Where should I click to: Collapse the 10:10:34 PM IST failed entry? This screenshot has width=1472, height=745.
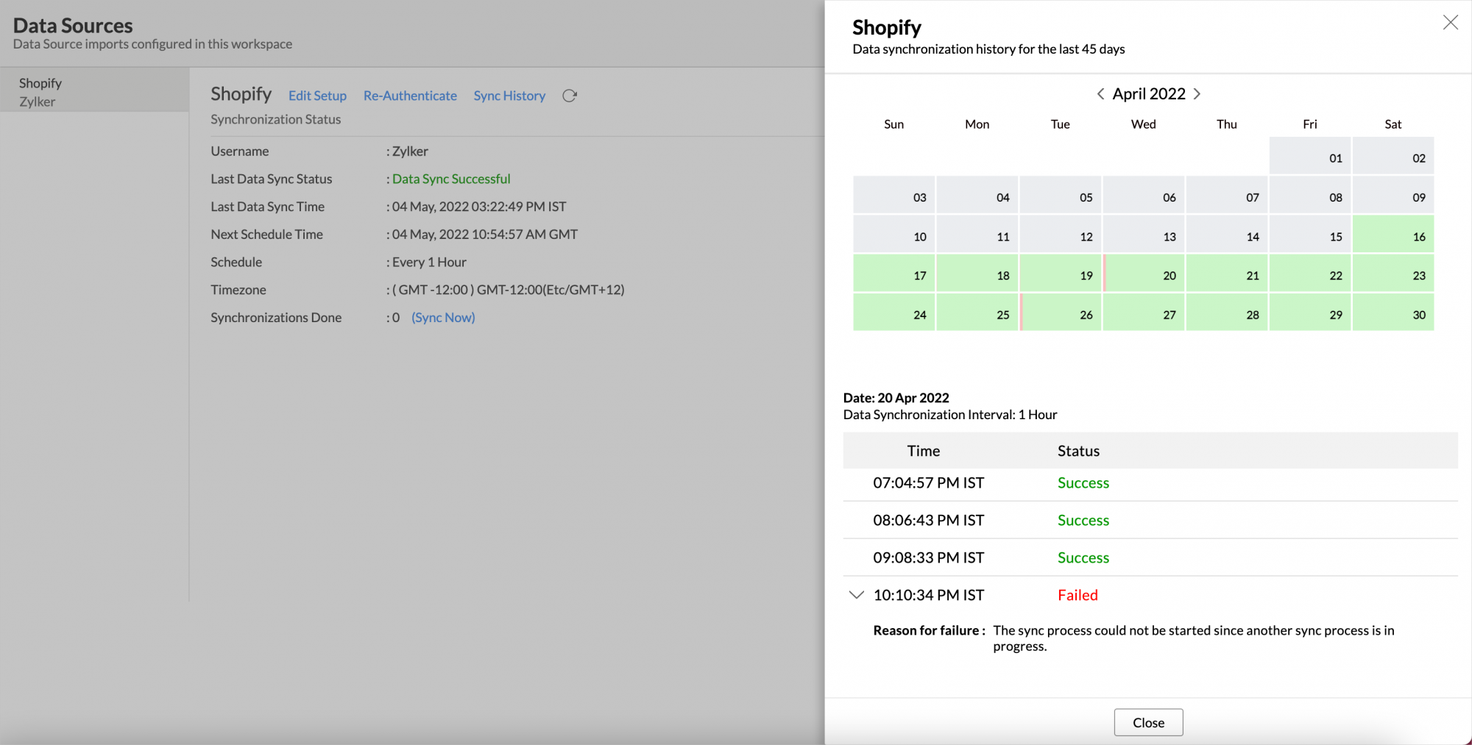pos(856,595)
